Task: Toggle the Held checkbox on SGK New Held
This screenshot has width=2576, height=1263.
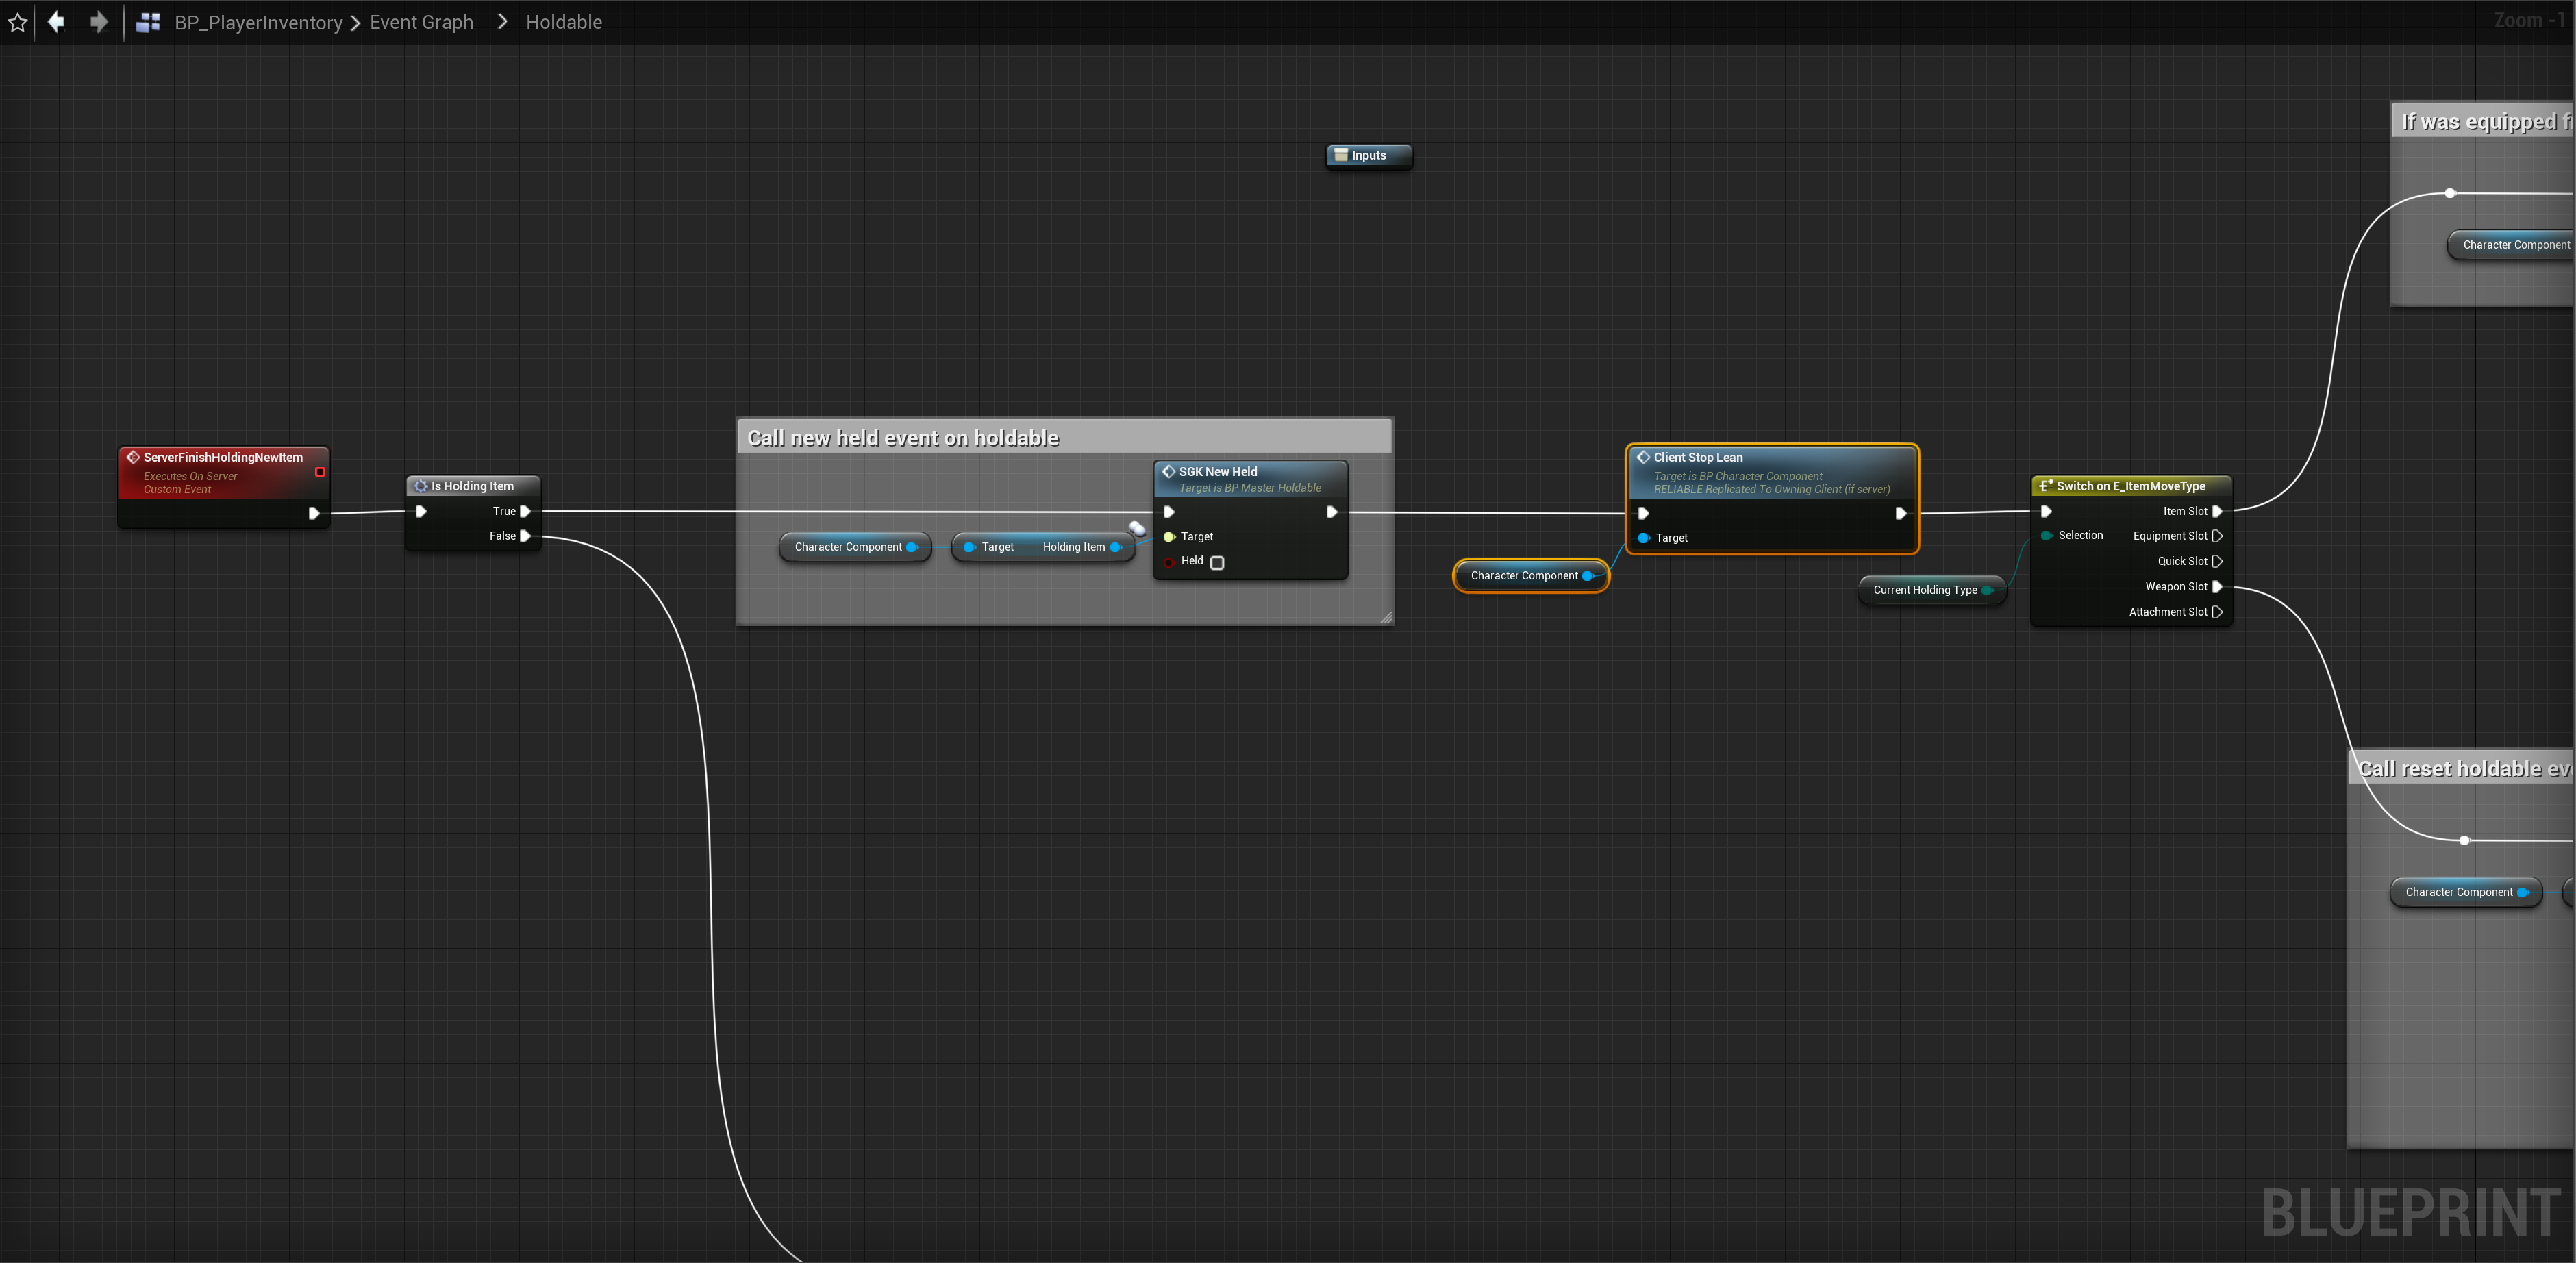Action: click(x=1217, y=563)
